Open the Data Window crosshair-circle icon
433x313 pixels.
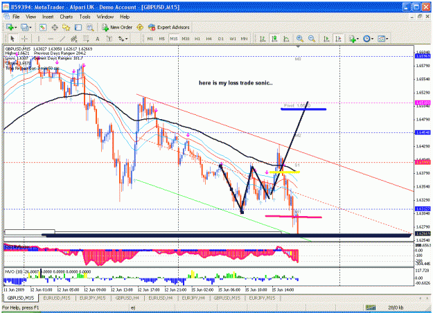pyautogui.click(x=55, y=27)
